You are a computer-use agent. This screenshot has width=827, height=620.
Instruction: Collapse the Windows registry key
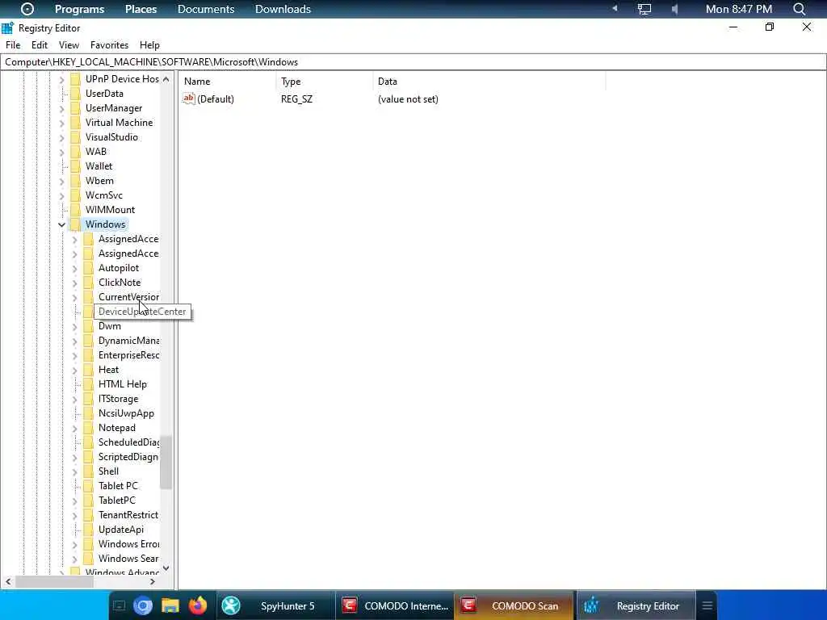coord(61,224)
